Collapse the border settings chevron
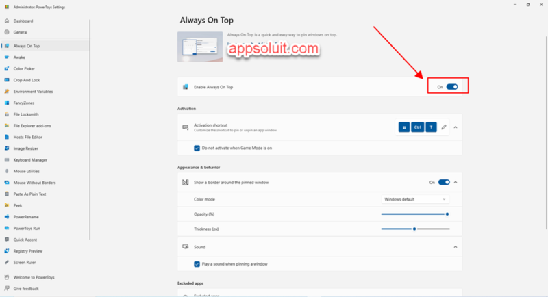Screen dimensions: 548x297 tap(456, 182)
